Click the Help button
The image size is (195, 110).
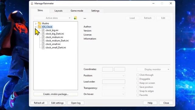coord(150,103)
